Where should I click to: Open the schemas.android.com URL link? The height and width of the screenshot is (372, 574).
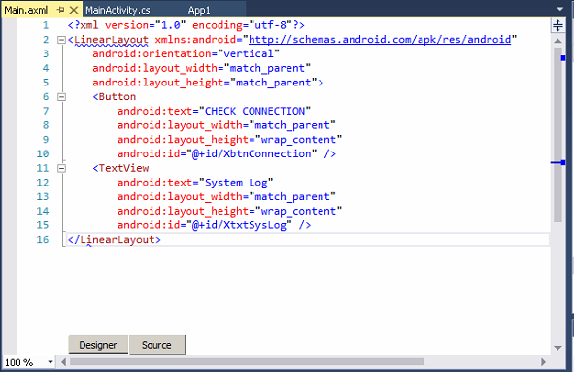tap(380, 40)
